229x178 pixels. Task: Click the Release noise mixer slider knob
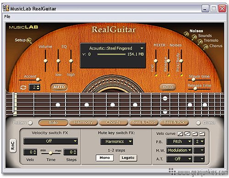(x=169, y=61)
